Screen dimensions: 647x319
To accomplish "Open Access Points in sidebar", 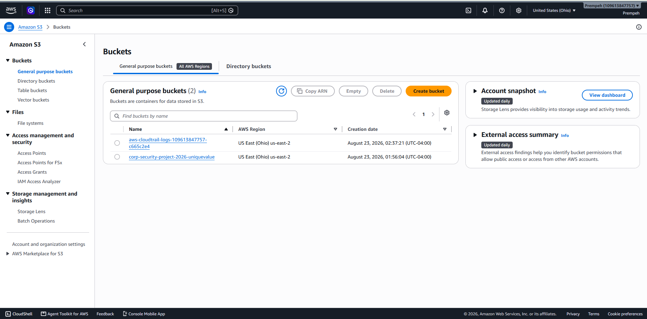I will point(32,153).
